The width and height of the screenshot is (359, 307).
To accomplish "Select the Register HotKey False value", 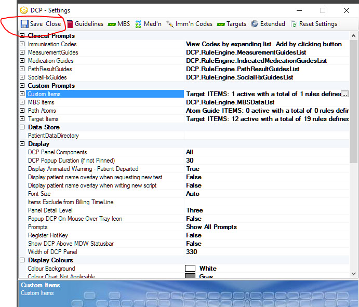I will [194, 235].
